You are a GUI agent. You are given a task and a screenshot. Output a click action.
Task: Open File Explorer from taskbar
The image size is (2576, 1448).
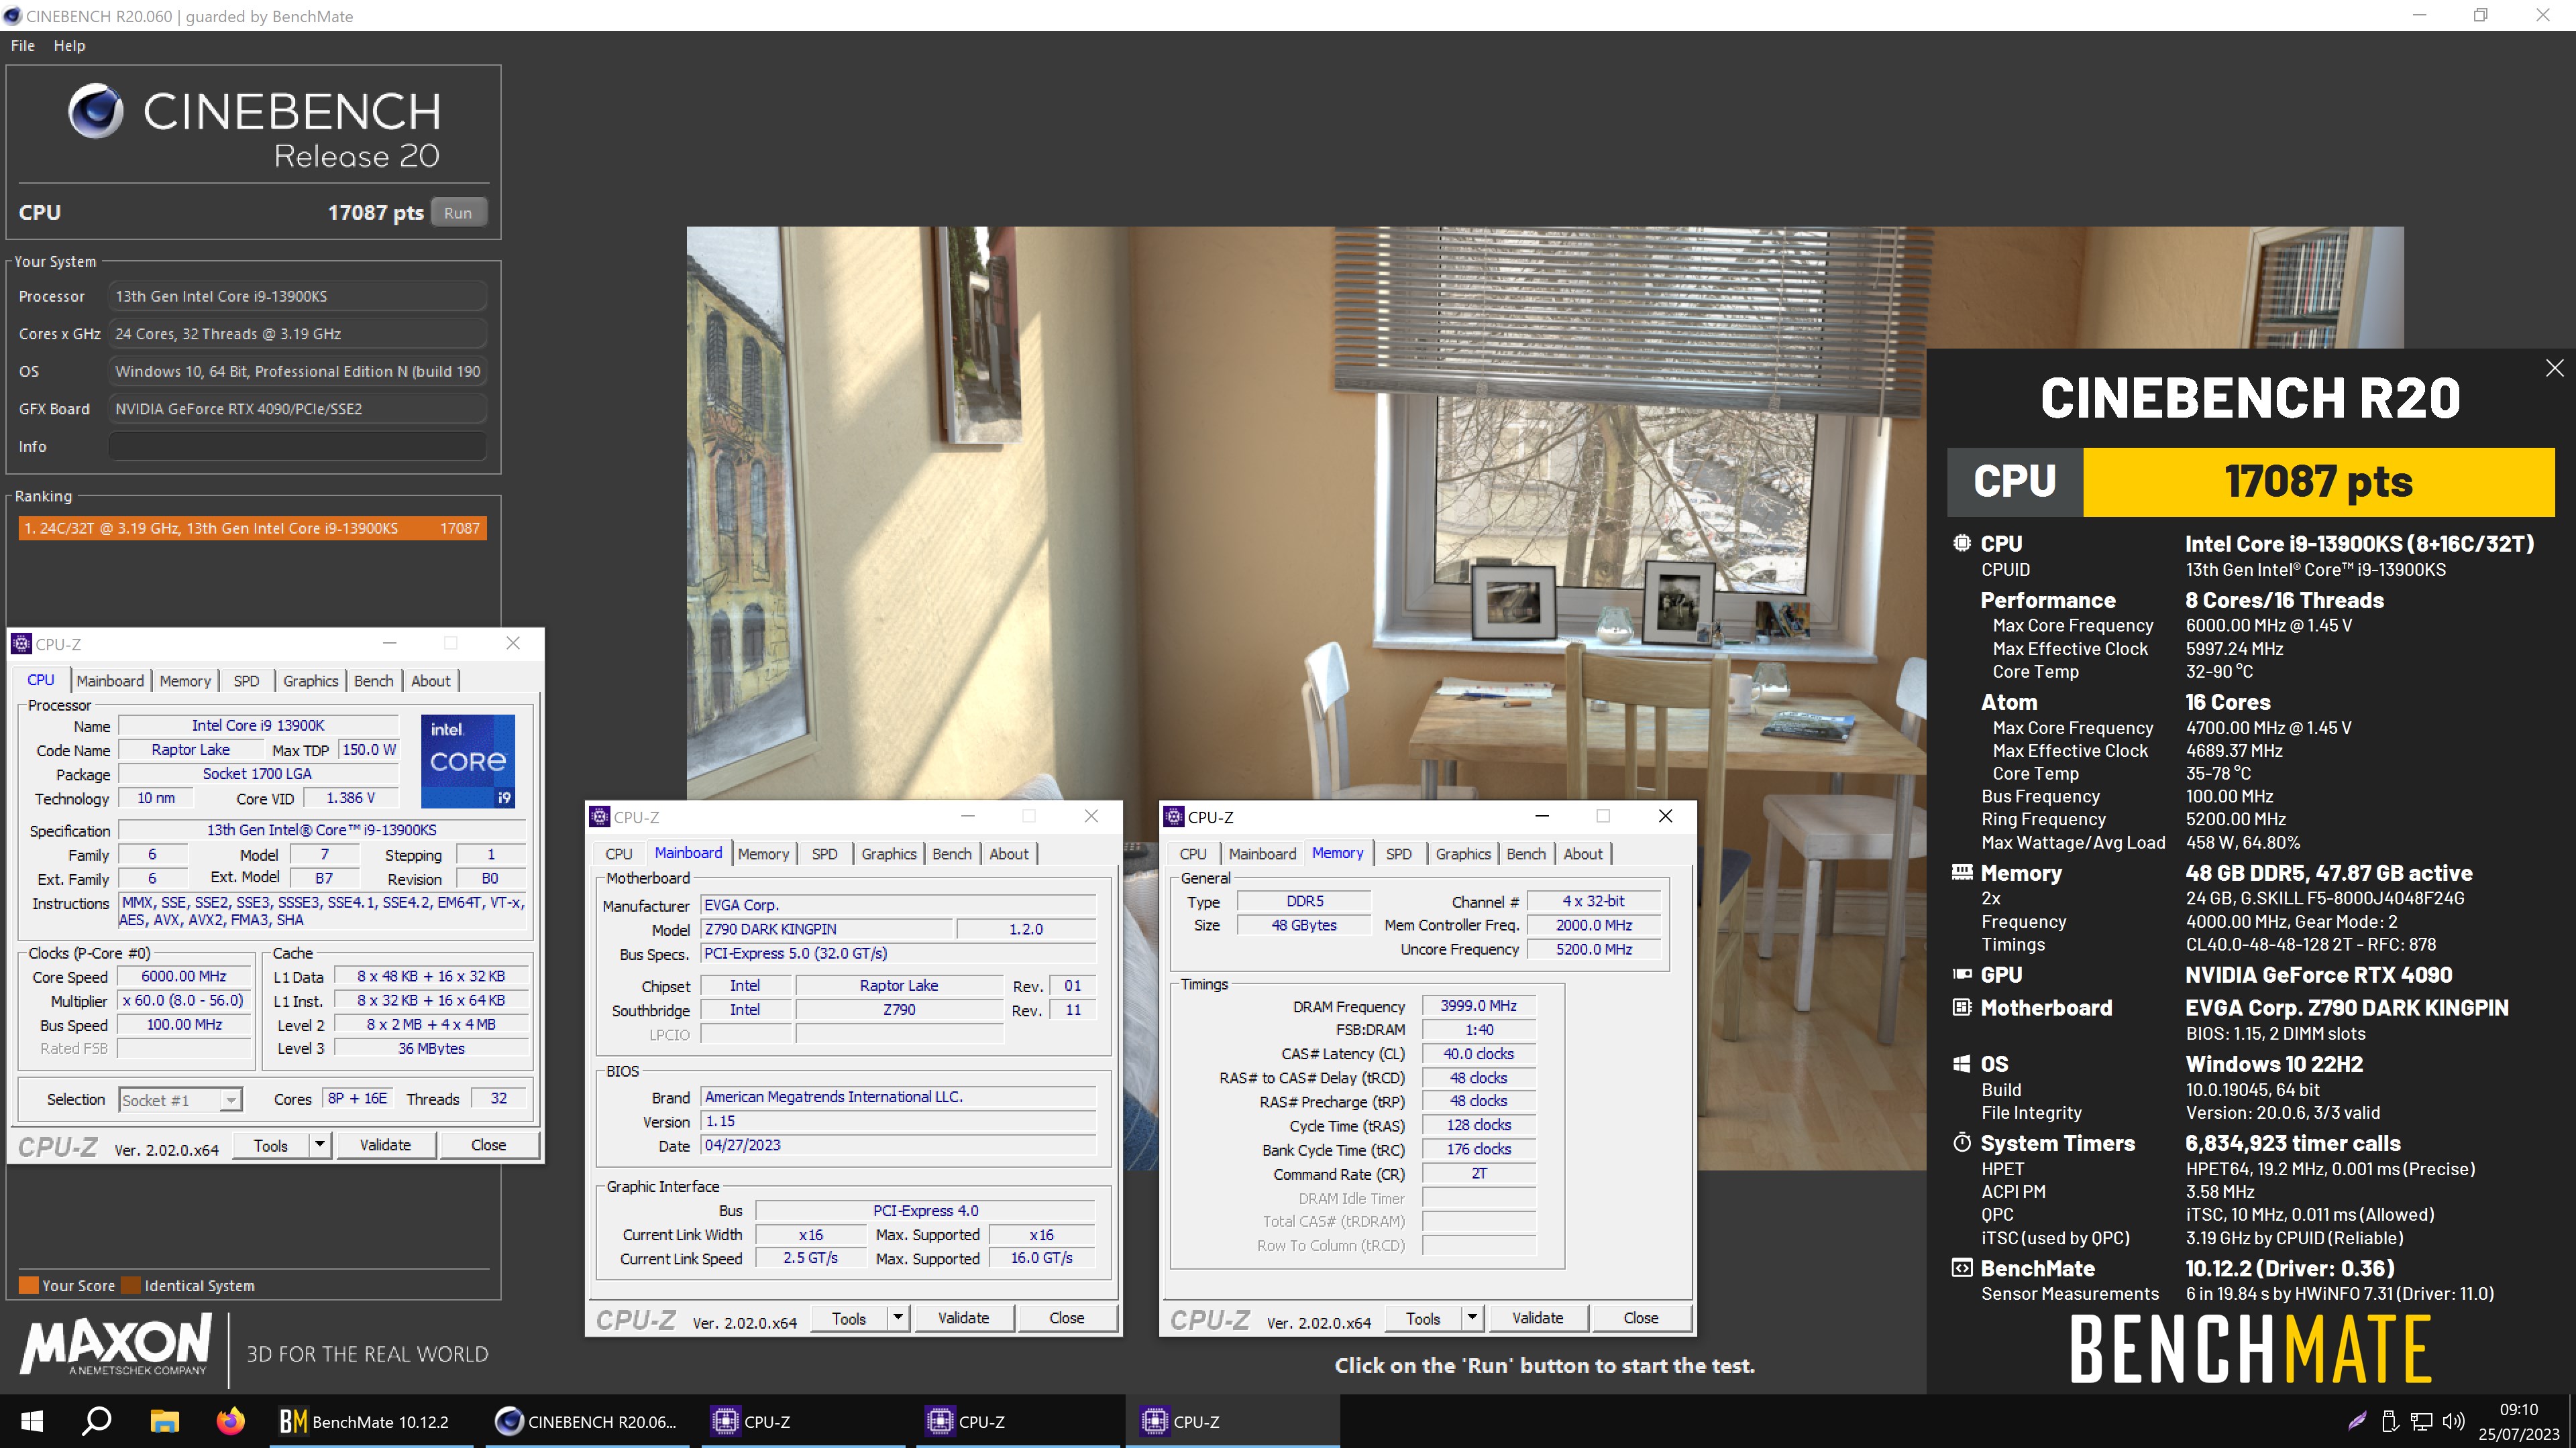pyautogui.click(x=164, y=1421)
